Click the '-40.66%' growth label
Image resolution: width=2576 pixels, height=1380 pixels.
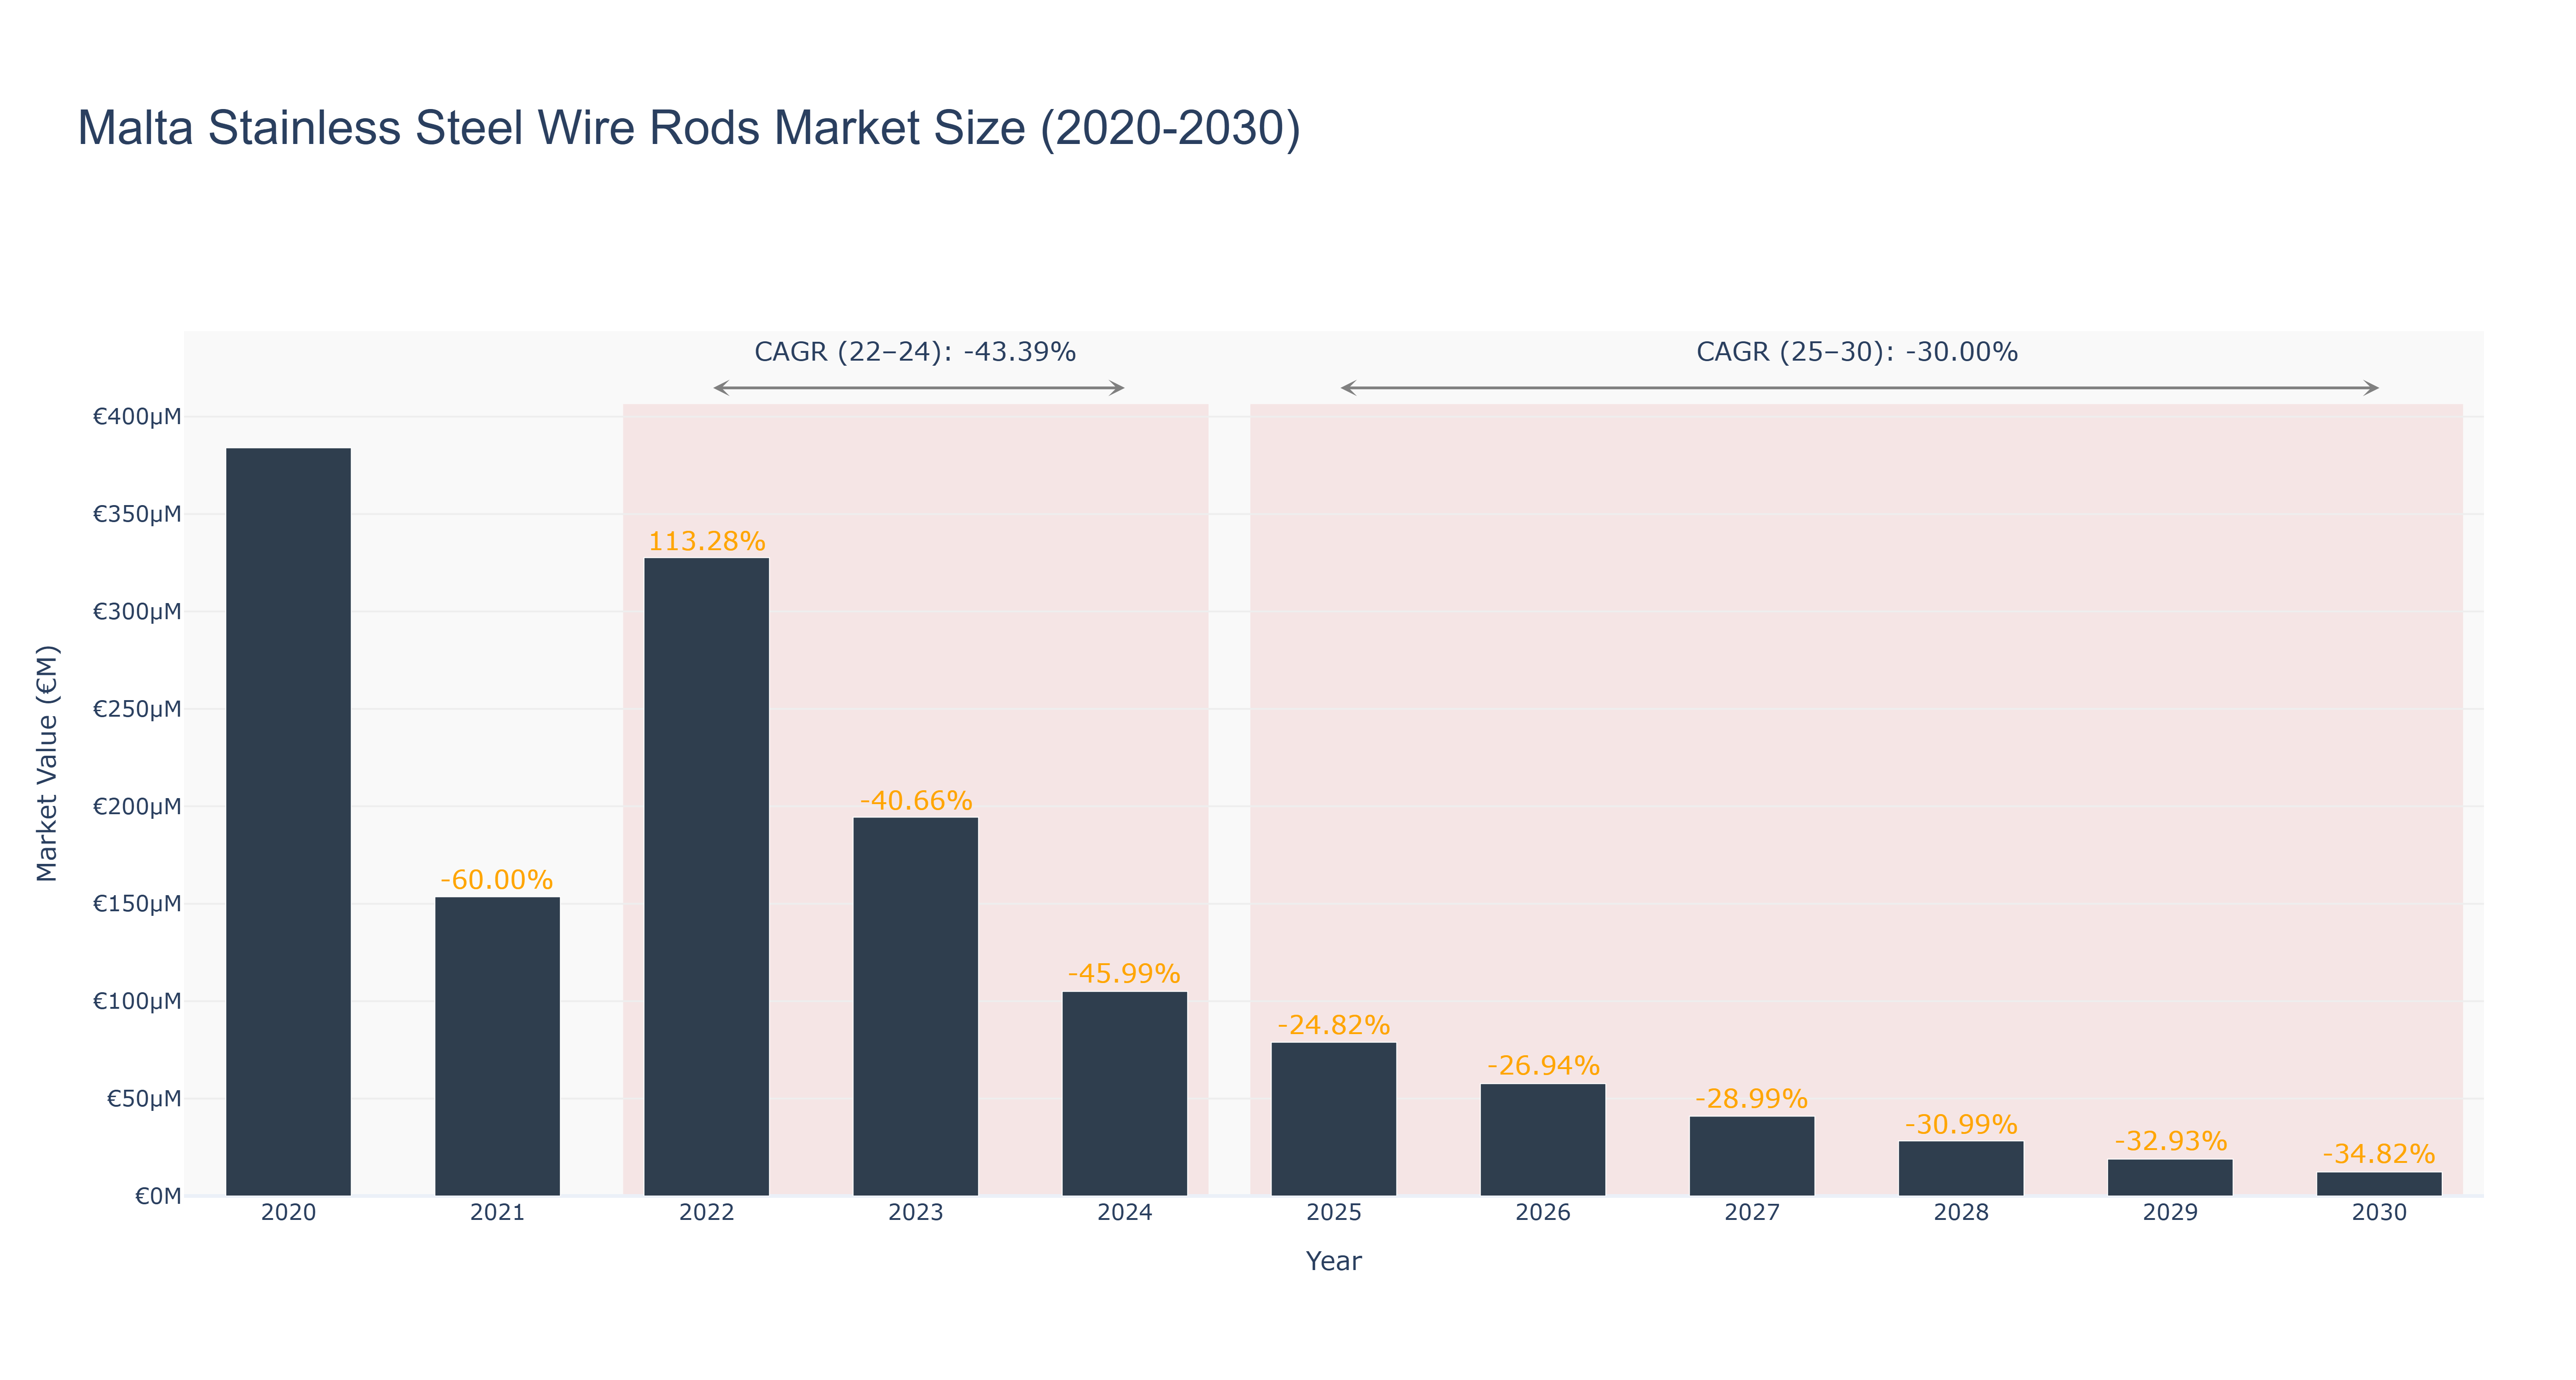click(915, 801)
